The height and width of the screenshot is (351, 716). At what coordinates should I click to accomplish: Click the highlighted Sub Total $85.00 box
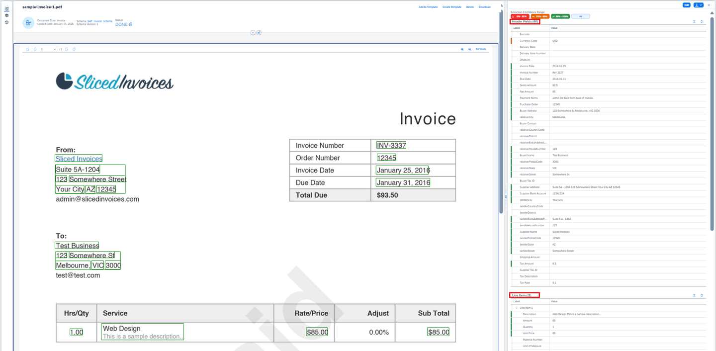point(438,332)
